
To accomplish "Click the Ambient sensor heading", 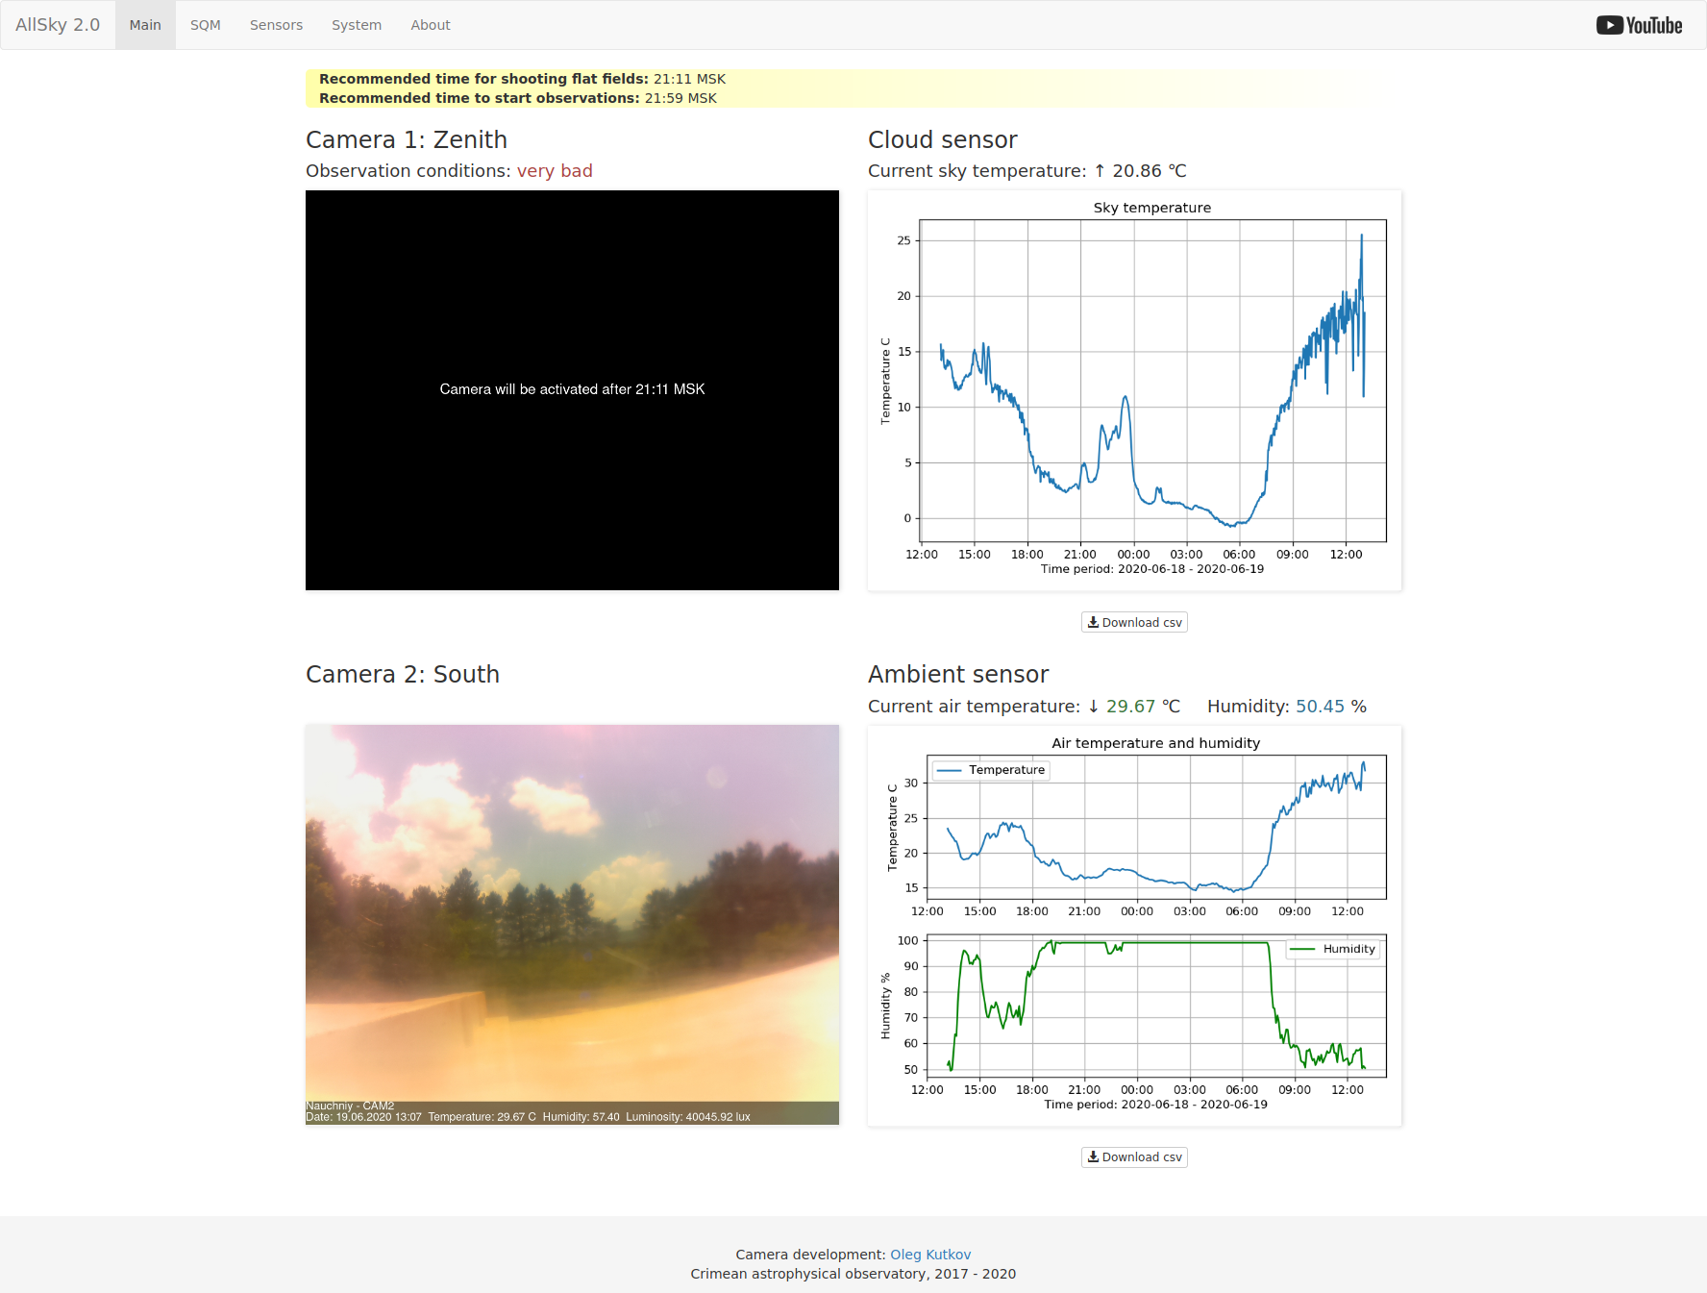I will tap(958, 675).
